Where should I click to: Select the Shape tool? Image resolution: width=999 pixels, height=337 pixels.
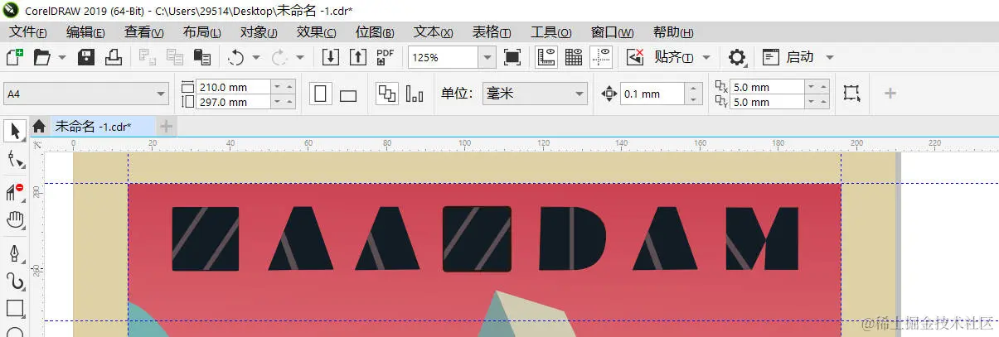[15, 160]
